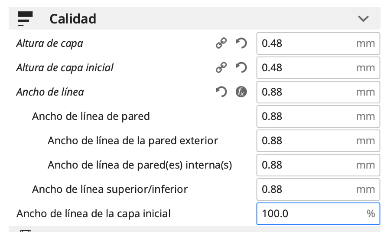Select the Ancho de línea de pared label
The image size is (384, 232).
[91, 116]
